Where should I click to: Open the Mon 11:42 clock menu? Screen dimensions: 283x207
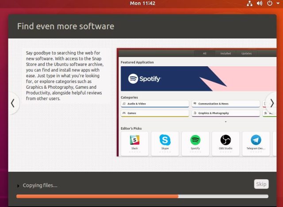(142, 4)
